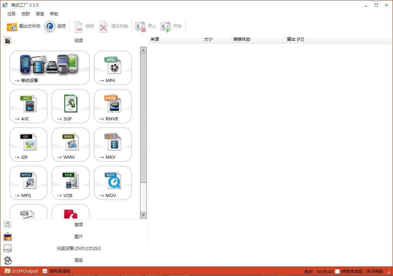Open the 选项 options button
The image size is (393, 276).
coord(55,26)
